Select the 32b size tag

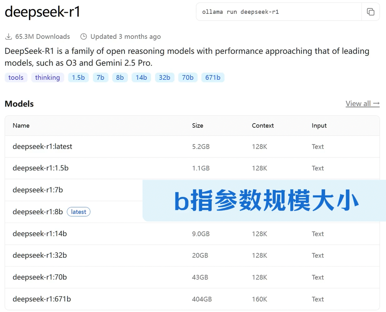point(165,78)
